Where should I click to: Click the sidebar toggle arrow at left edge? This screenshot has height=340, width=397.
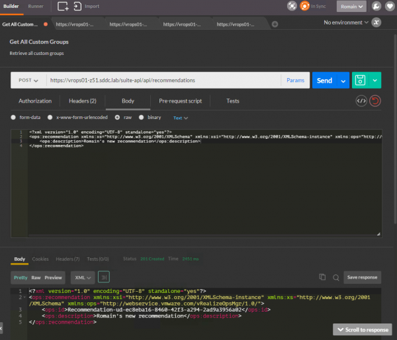point(1,328)
